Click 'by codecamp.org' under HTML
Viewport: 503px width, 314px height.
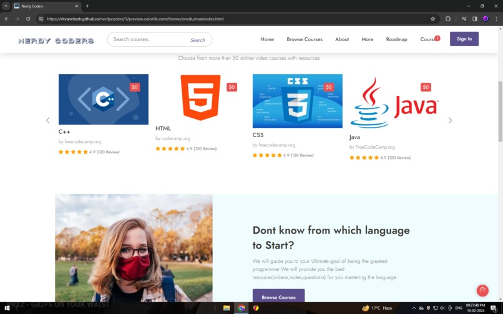(x=173, y=138)
